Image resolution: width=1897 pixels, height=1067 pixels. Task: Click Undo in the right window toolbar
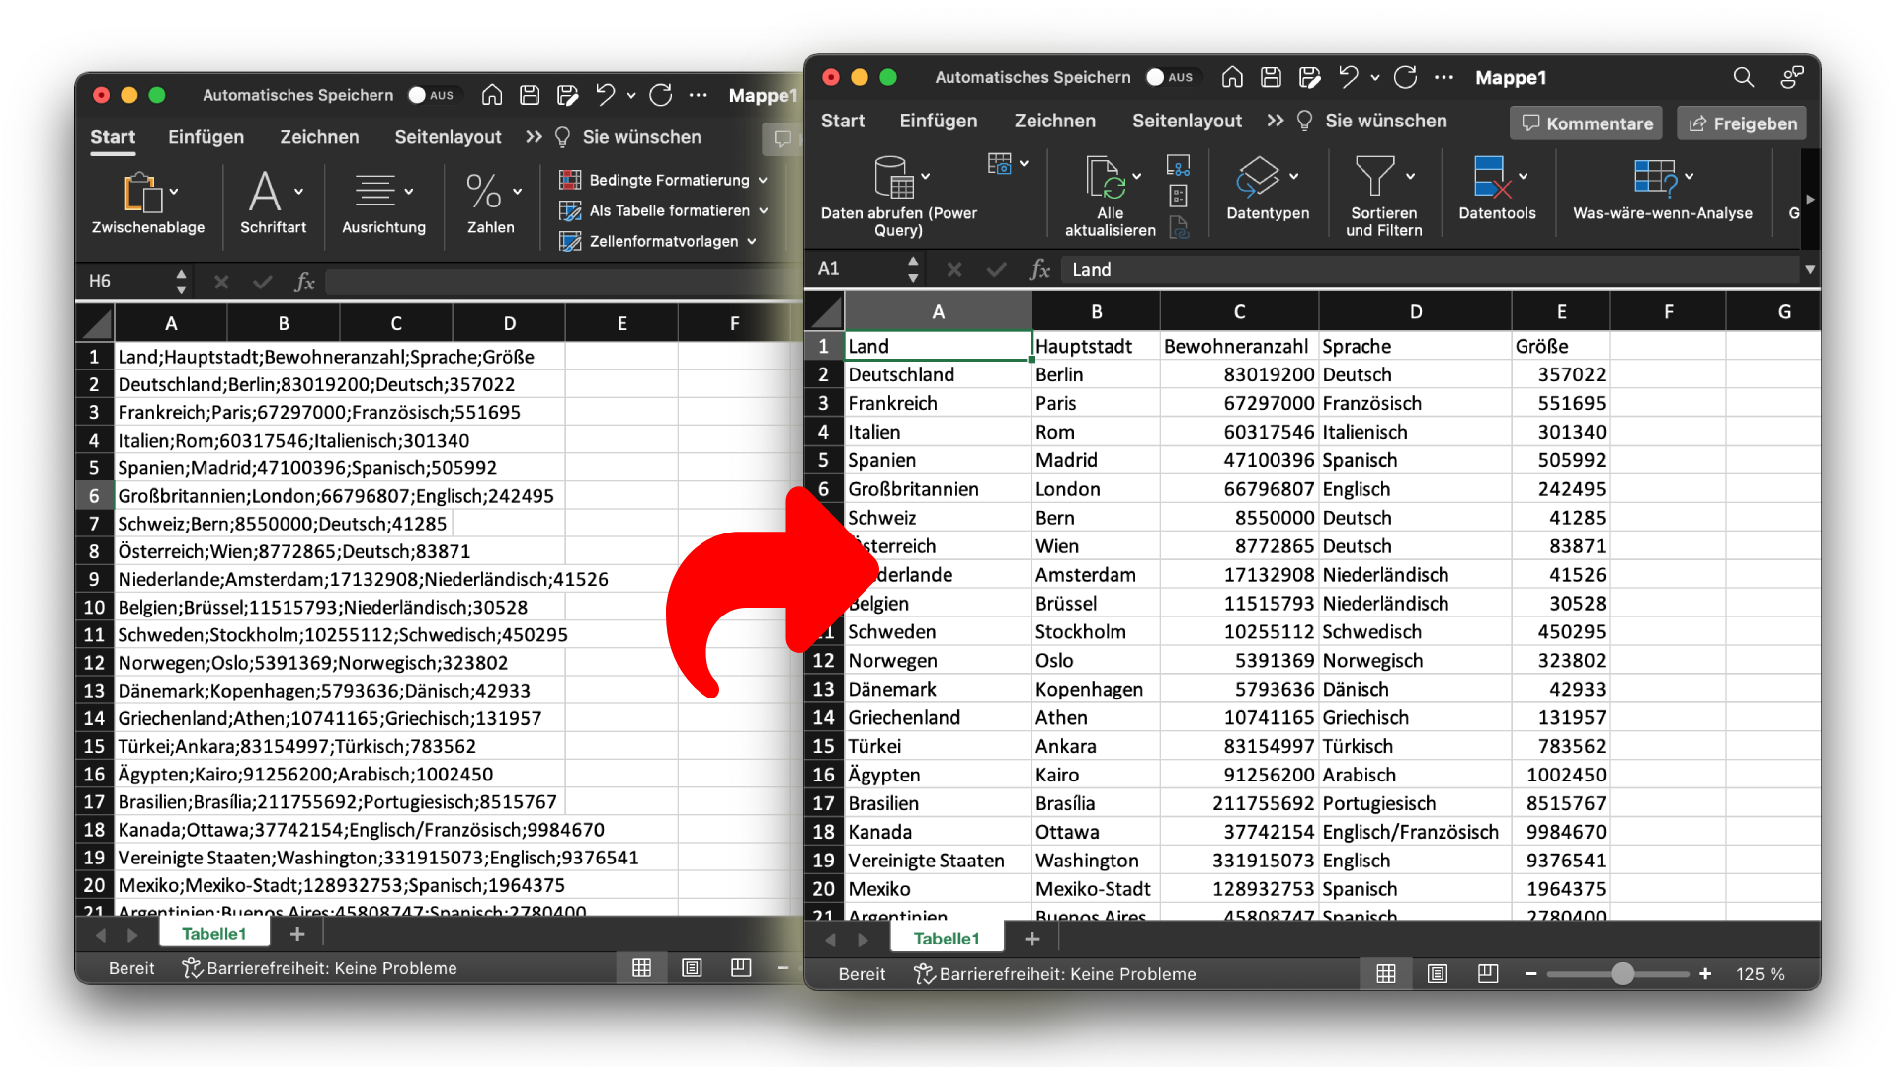tap(1349, 77)
